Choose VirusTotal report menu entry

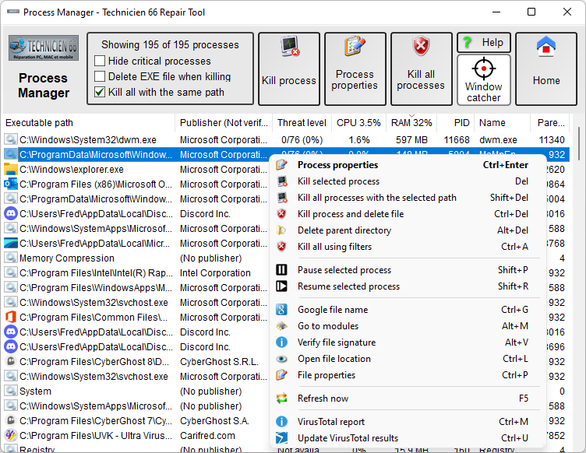[x=408, y=422]
